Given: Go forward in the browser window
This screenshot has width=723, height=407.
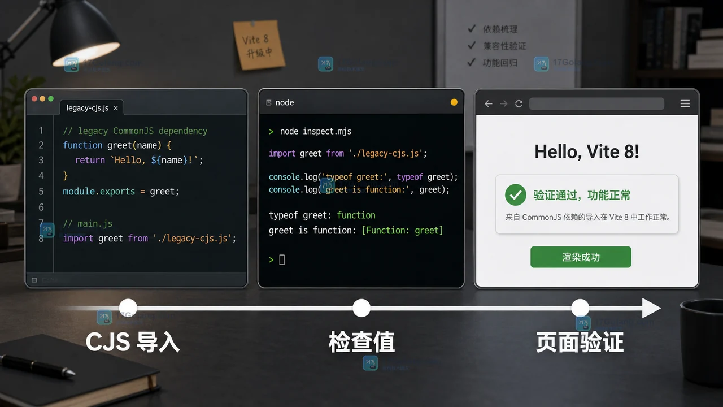Looking at the screenshot, I should (503, 103).
